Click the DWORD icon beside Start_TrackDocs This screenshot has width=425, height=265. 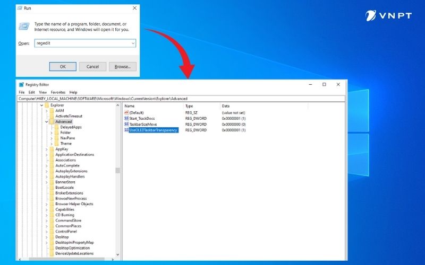[x=126, y=119]
